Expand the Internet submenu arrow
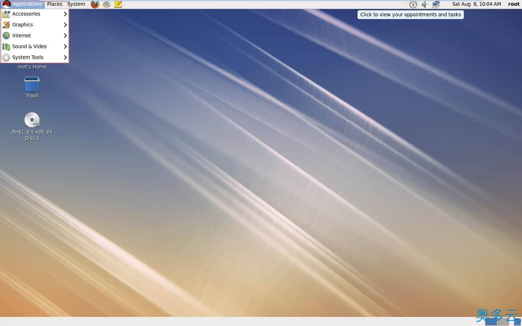This screenshot has height=326, width=522. pyautogui.click(x=65, y=36)
